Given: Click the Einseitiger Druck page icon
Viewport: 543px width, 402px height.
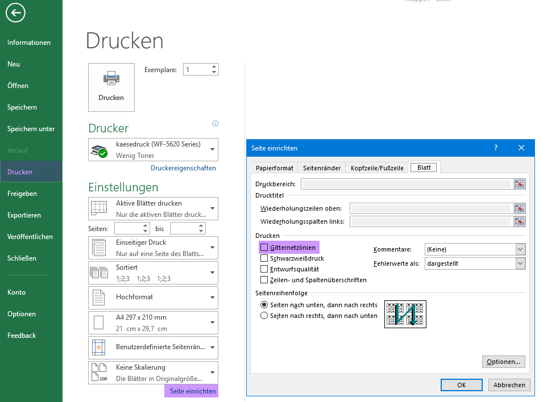Looking at the screenshot, I should [x=99, y=248].
